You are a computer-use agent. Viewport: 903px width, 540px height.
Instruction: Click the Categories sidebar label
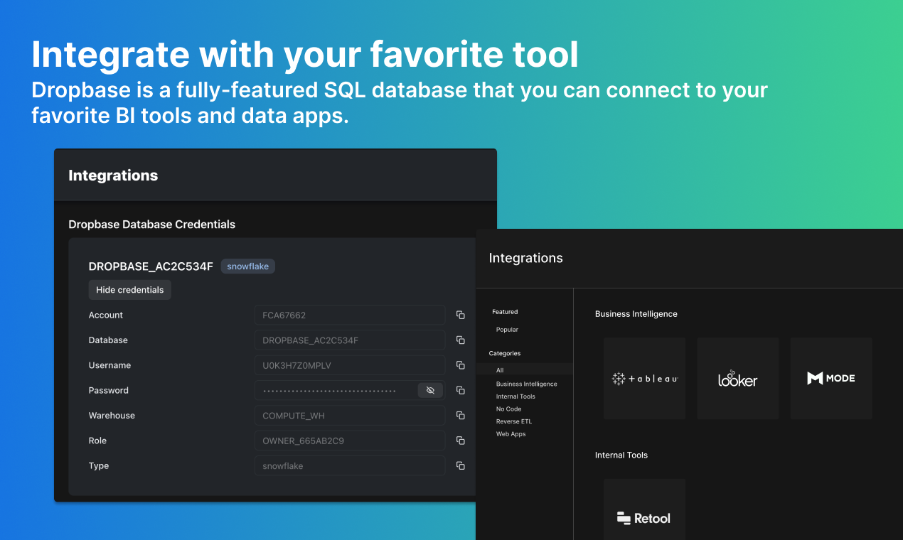(505, 353)
